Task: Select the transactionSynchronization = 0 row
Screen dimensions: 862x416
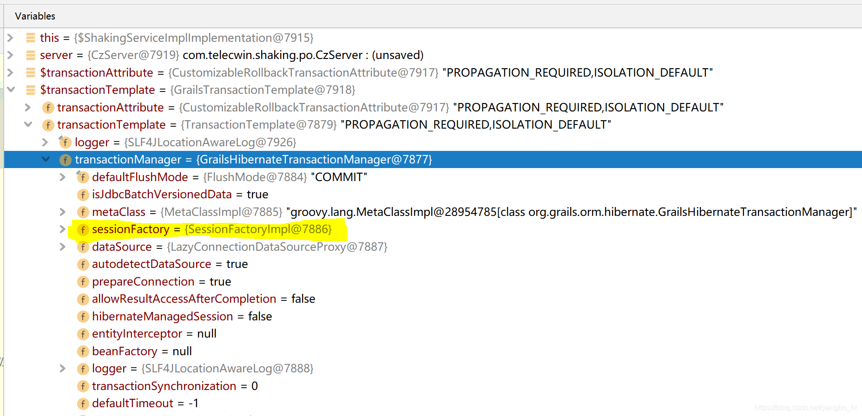Action: pyautogui.click(x=175, y=386)
